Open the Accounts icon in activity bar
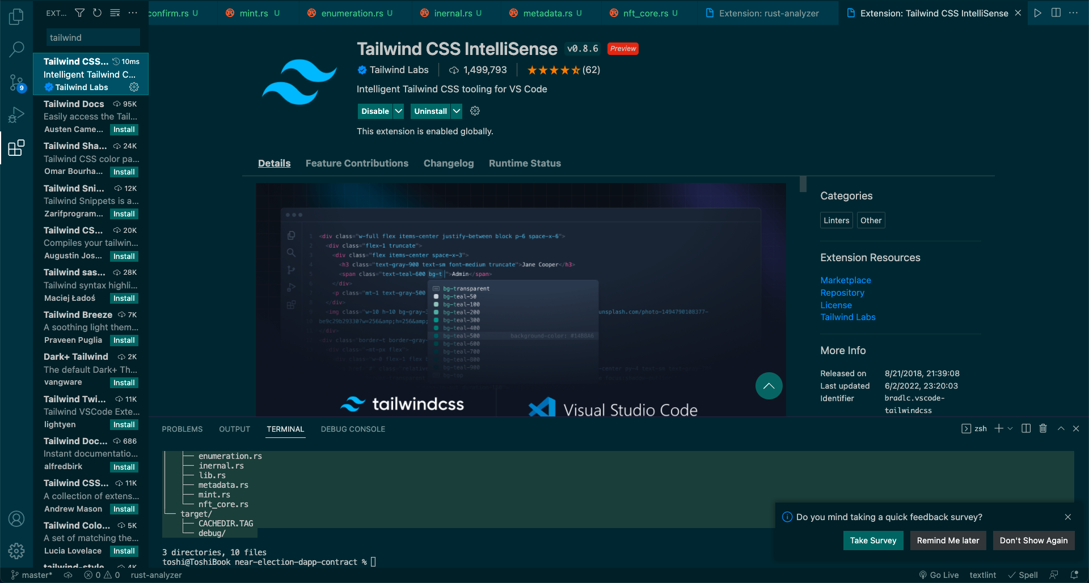This screenshot has width=1089, height=583. (x=16, y=518)
